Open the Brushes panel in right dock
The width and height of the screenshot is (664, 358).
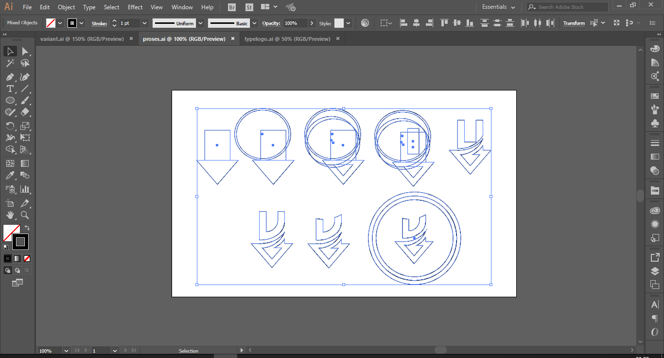coord(655,109)
